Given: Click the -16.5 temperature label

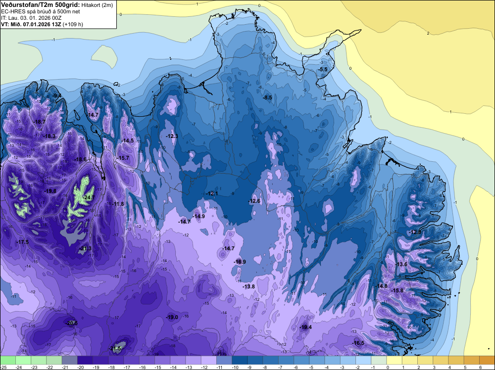Looking at the screenshot, I should 358,343.
